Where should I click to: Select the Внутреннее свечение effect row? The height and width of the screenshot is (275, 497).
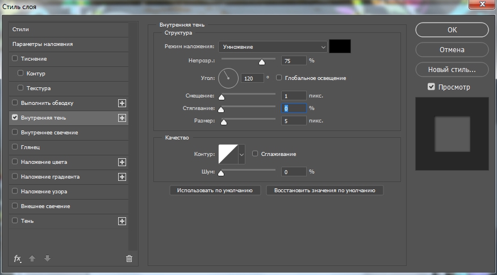pos(69,133)
